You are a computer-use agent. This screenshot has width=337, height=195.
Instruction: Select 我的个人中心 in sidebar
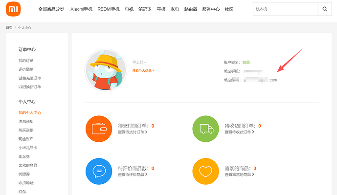(30, 113)
